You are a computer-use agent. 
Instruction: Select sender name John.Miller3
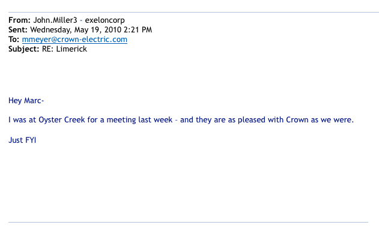(x=55, y=20)
